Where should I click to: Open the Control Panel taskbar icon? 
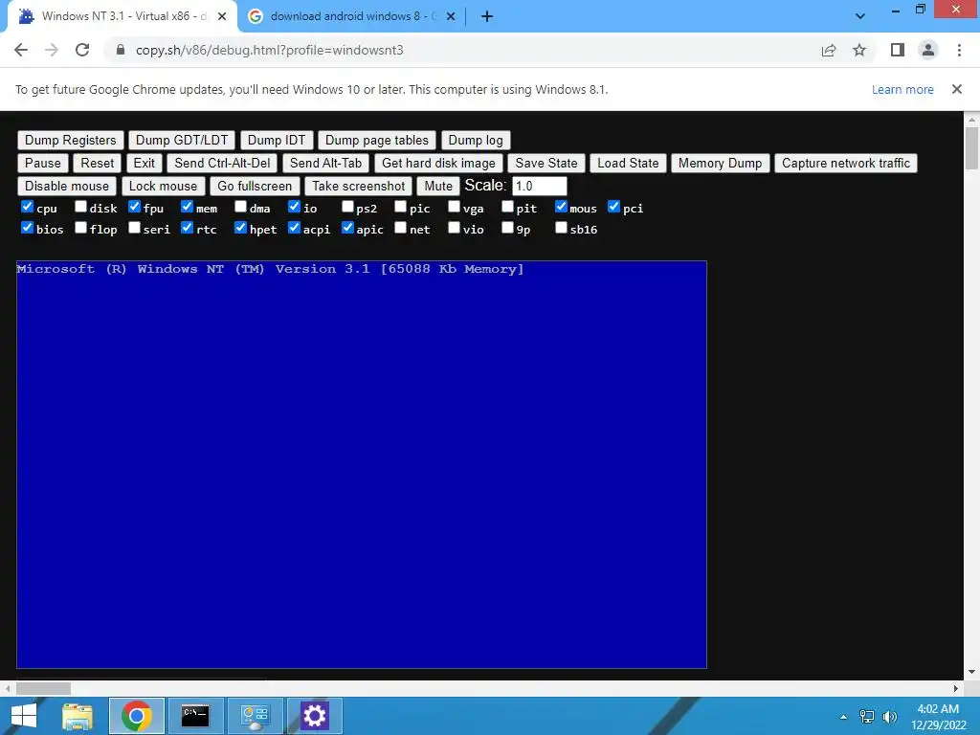click(x=255, y=716)
